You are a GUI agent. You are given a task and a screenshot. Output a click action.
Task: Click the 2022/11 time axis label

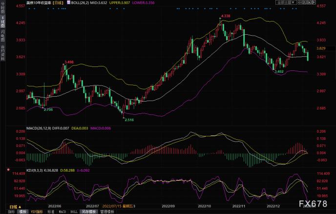239,206
